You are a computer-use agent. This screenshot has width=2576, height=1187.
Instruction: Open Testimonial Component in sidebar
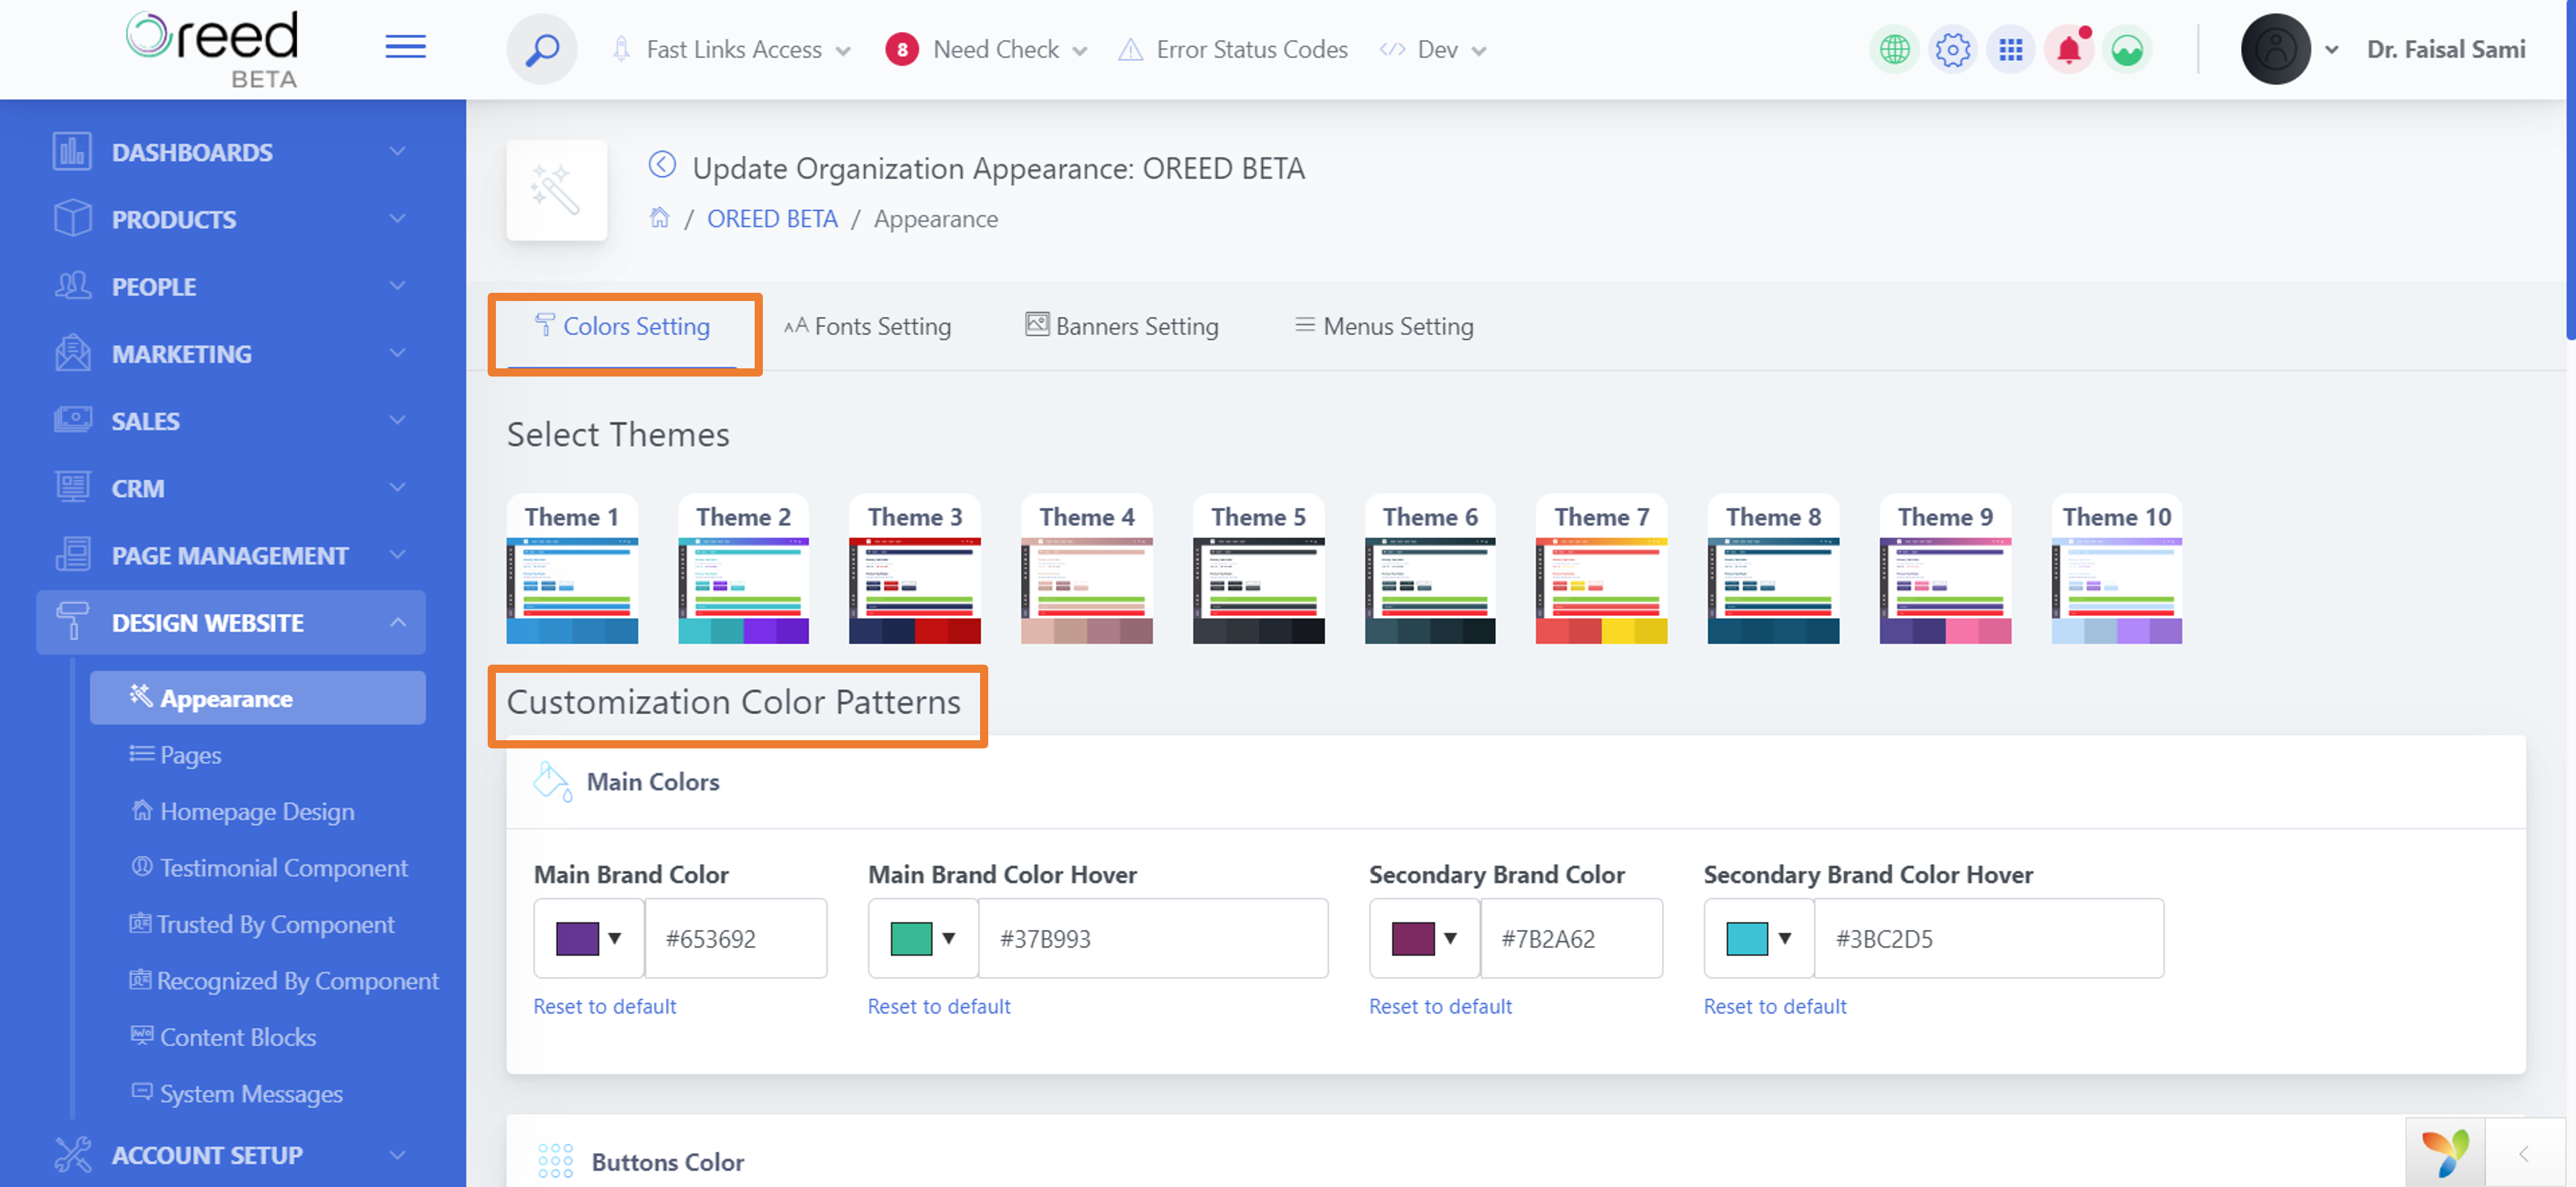click(x=269, y=868)
